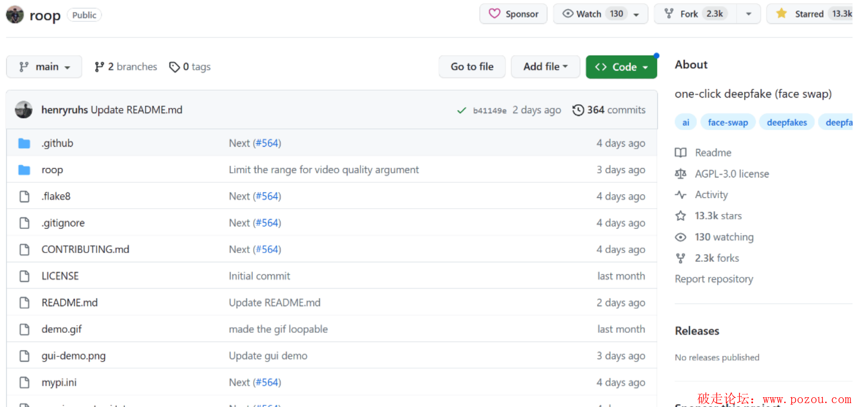Select the ai topic tag
This screenshot has height=407, width=854.
click(x=686, y=122)
